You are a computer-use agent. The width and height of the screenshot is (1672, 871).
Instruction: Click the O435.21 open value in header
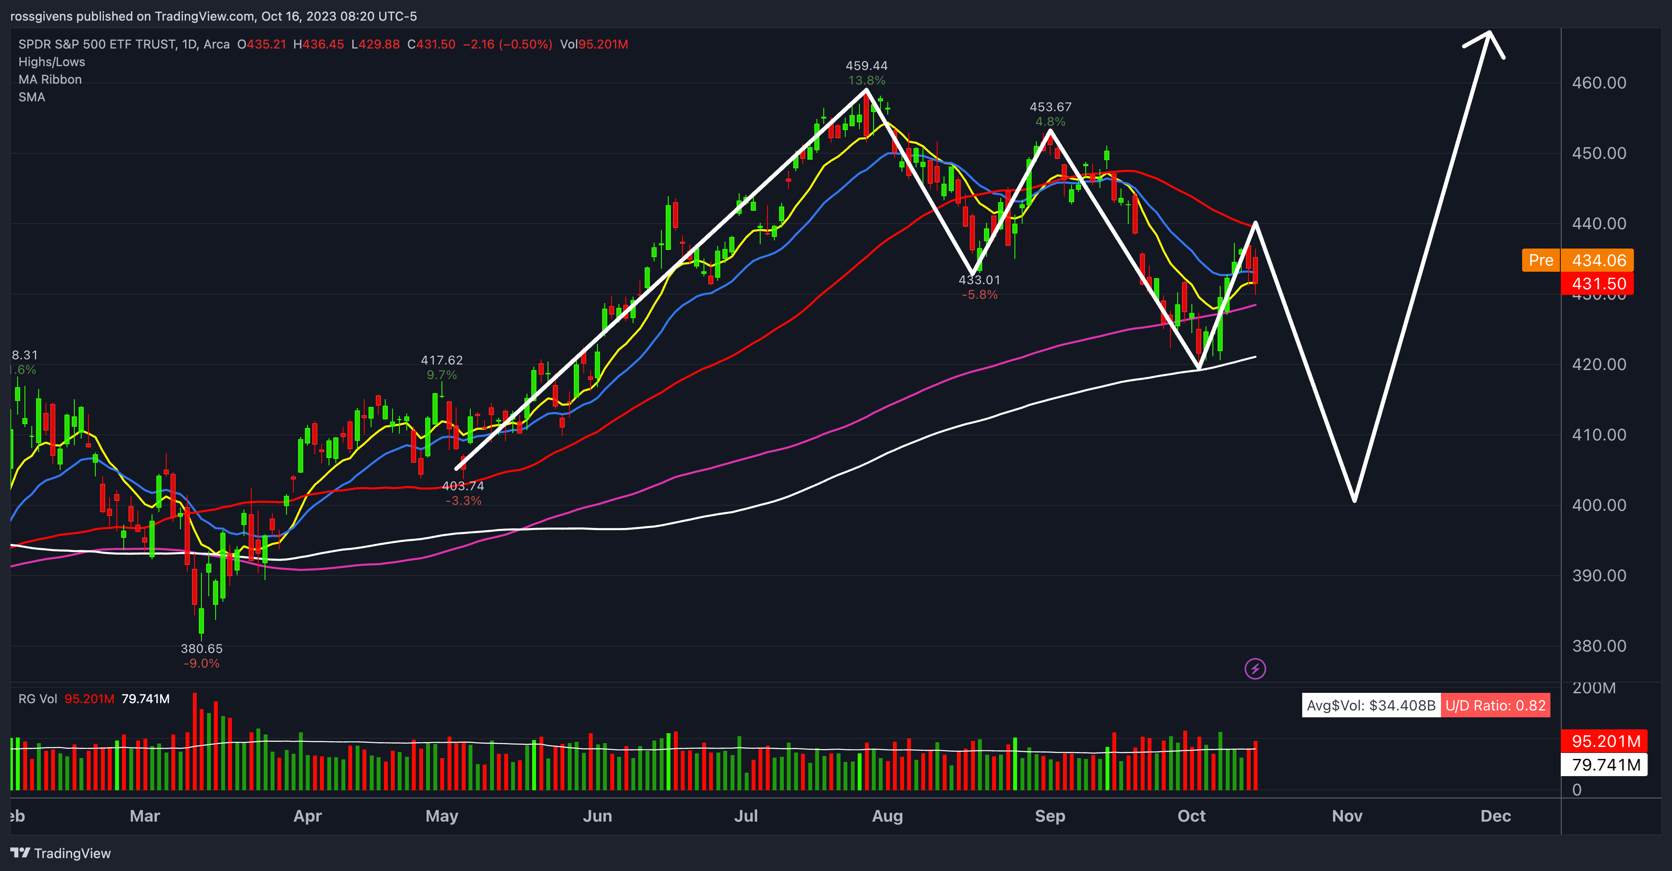262,44
